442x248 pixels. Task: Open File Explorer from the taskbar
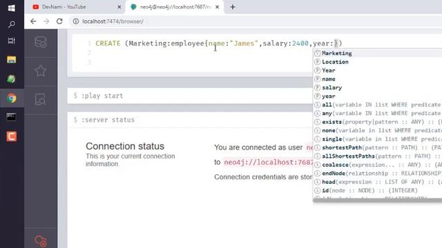click(12, 60)
